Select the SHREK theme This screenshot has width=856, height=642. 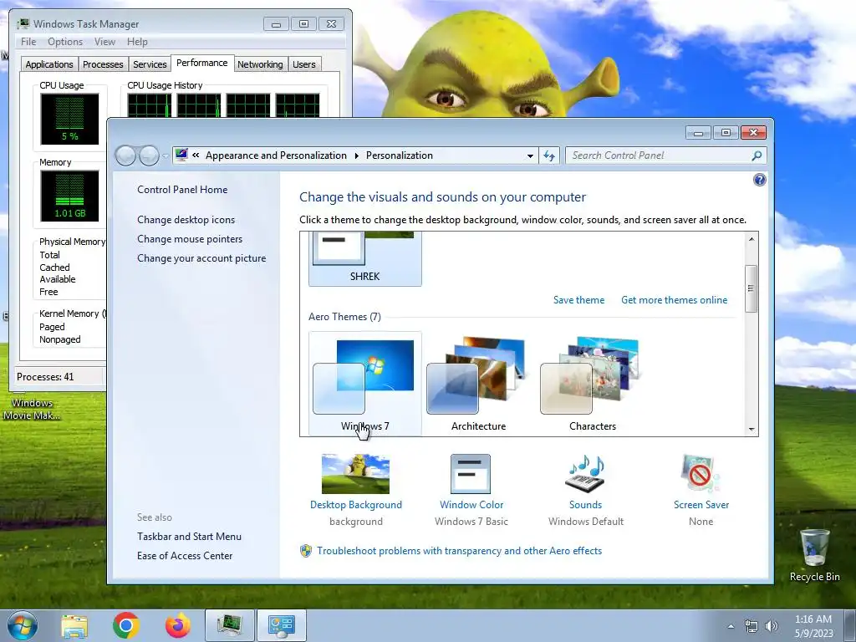[x=364, y=259]
